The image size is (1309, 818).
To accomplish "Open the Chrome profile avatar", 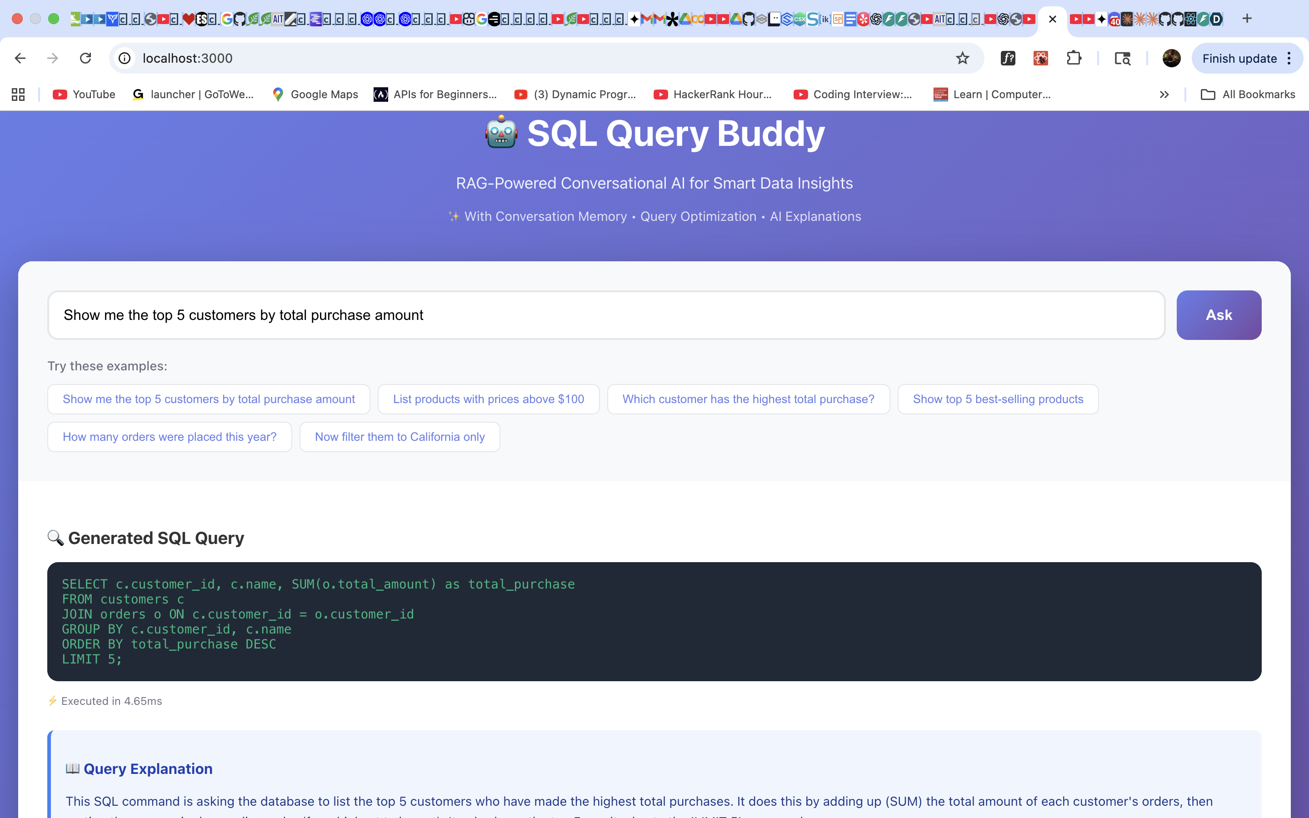I will [1171, 59].
